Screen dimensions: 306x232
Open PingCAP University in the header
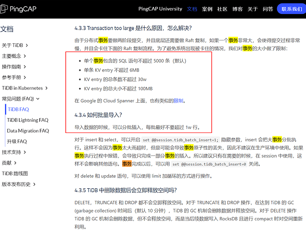(x=160, y=9)
